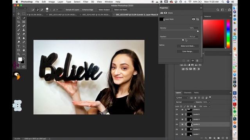
Task: Select the Dodge tool
Action: coord(18,42)
